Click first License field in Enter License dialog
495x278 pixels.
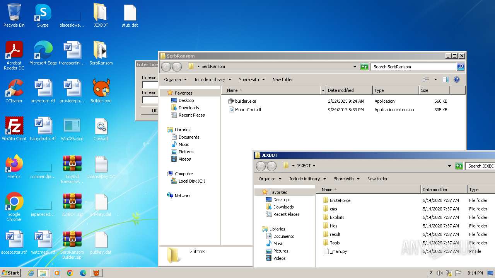tap(150, 85)
